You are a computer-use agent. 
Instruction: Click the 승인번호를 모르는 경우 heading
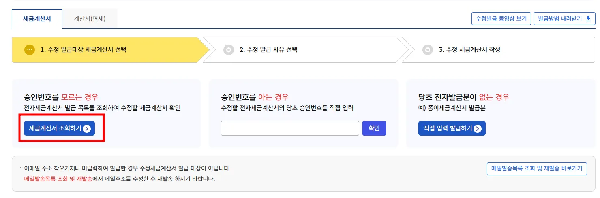(x=61, y=97)
